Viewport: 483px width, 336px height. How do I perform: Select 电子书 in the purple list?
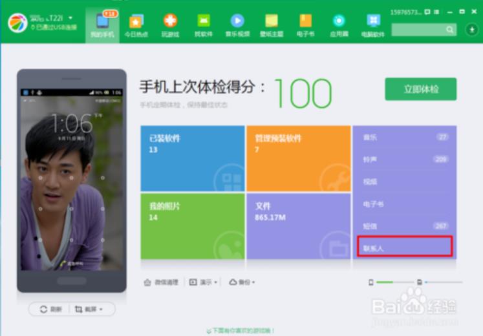click(x=405, y=204)
